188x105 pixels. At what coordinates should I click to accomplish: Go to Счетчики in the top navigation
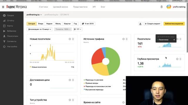tap(43, 7)
